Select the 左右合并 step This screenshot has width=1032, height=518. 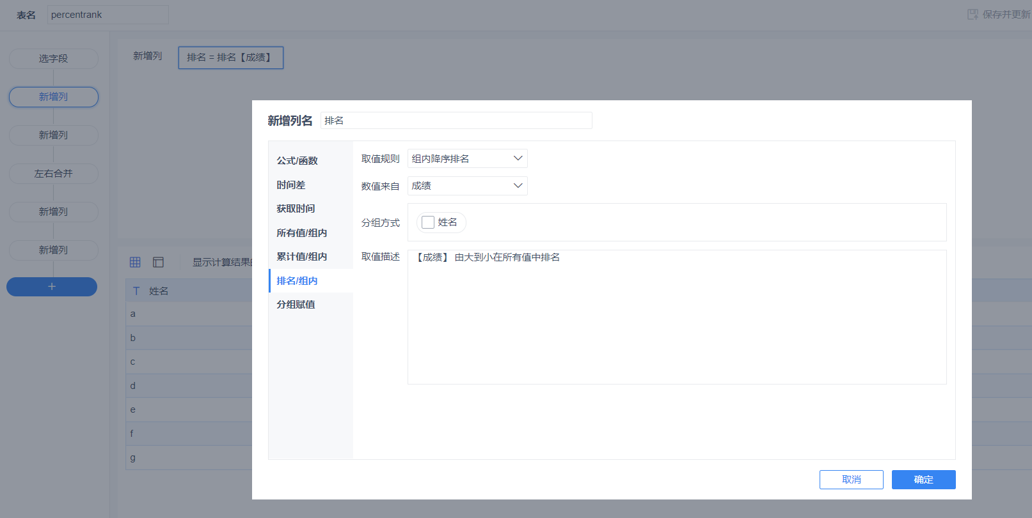(53, 173)
